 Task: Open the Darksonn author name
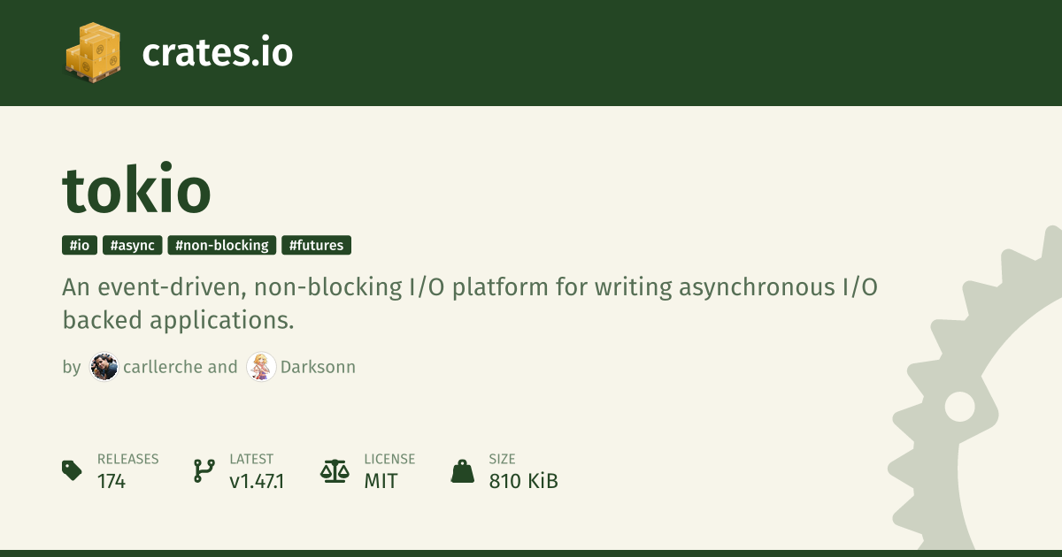318,367
